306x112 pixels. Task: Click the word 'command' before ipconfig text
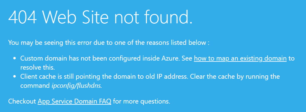(x=35, y=86)
